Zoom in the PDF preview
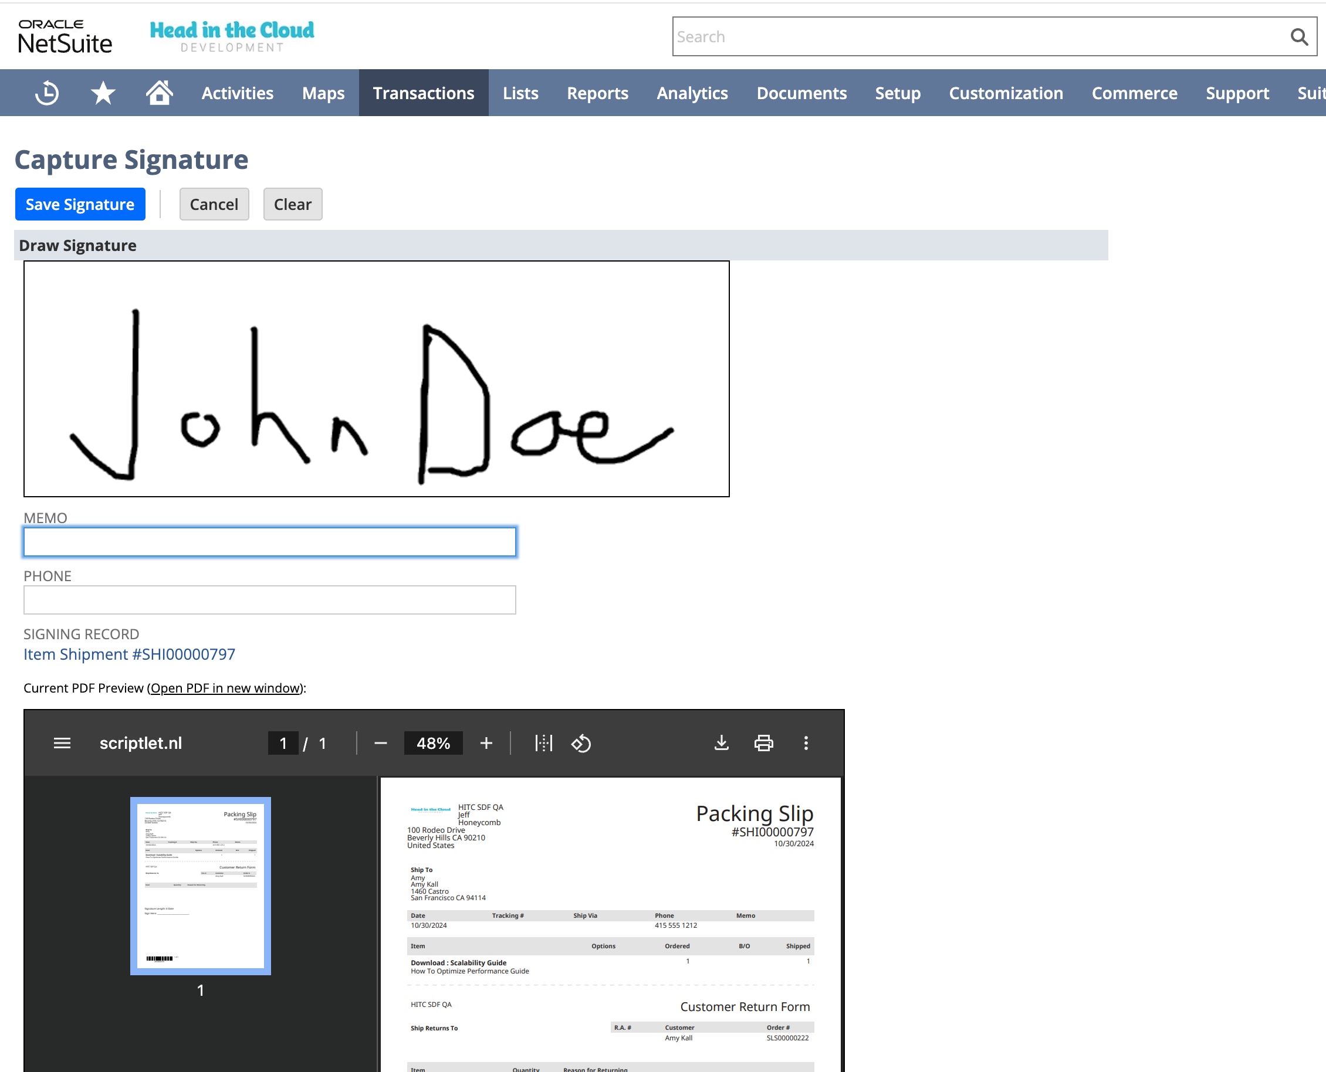Viewport: 1326px width, 1072px height. pos(486,743)
